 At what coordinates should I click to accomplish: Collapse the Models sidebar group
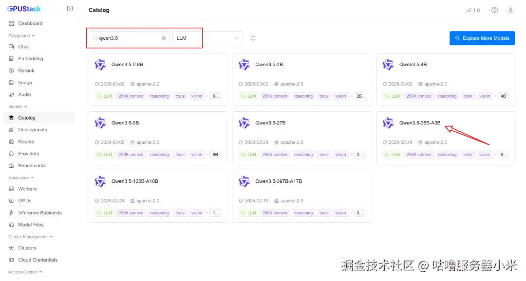pos(18,106)
